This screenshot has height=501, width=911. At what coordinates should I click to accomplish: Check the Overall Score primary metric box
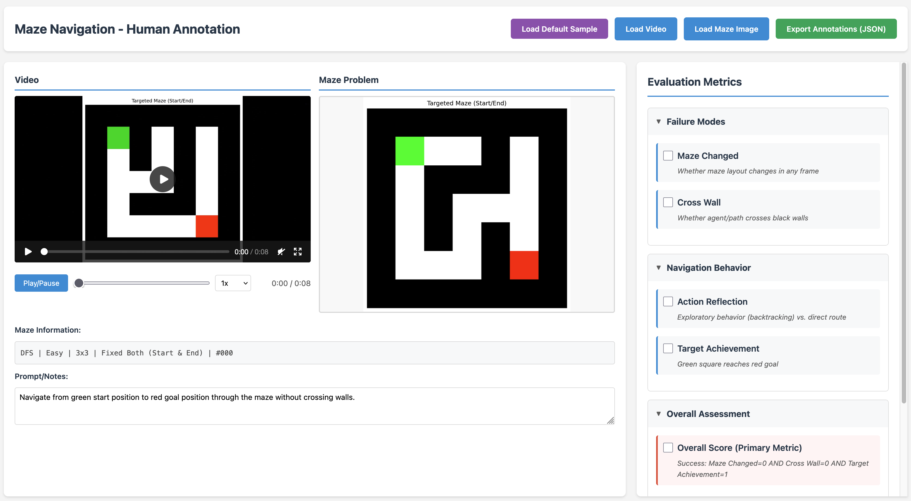[x=668, y=448]
